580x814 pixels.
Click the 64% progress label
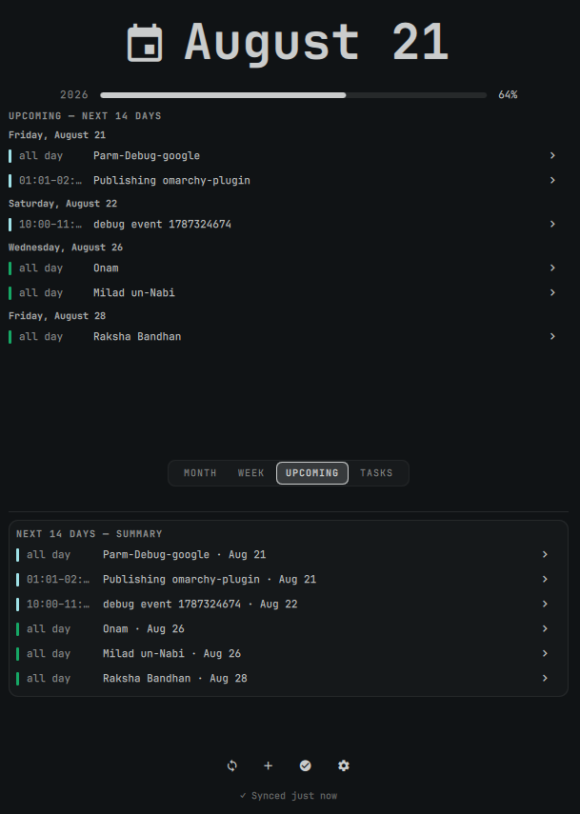pos(508,95)
